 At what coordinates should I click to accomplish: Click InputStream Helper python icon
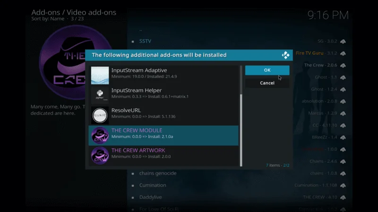coord(100,96)
